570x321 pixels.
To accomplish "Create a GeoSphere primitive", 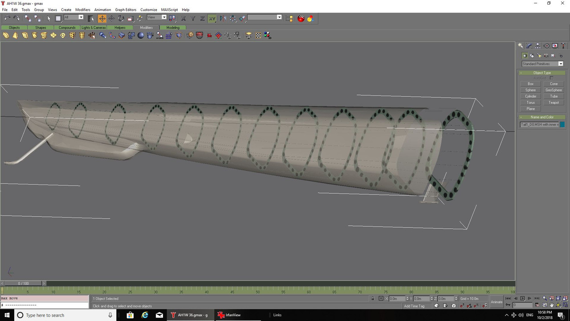I will [554, 90].
